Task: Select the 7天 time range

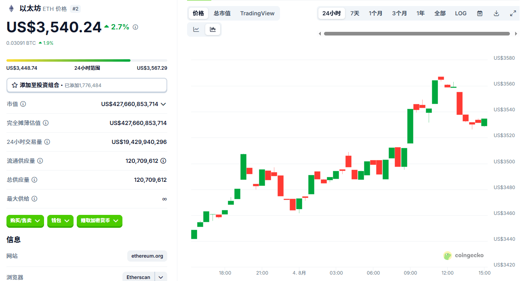Action: [355, 13]
